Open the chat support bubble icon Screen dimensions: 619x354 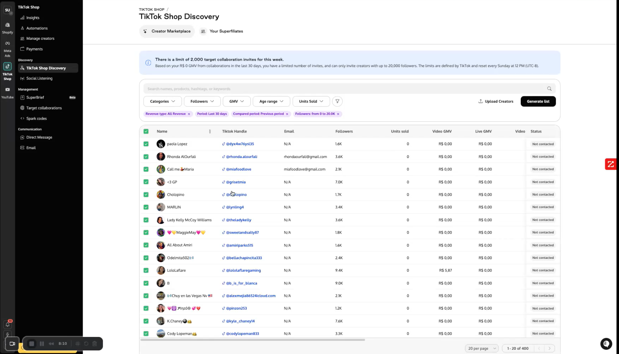click(x=606, y=344)
